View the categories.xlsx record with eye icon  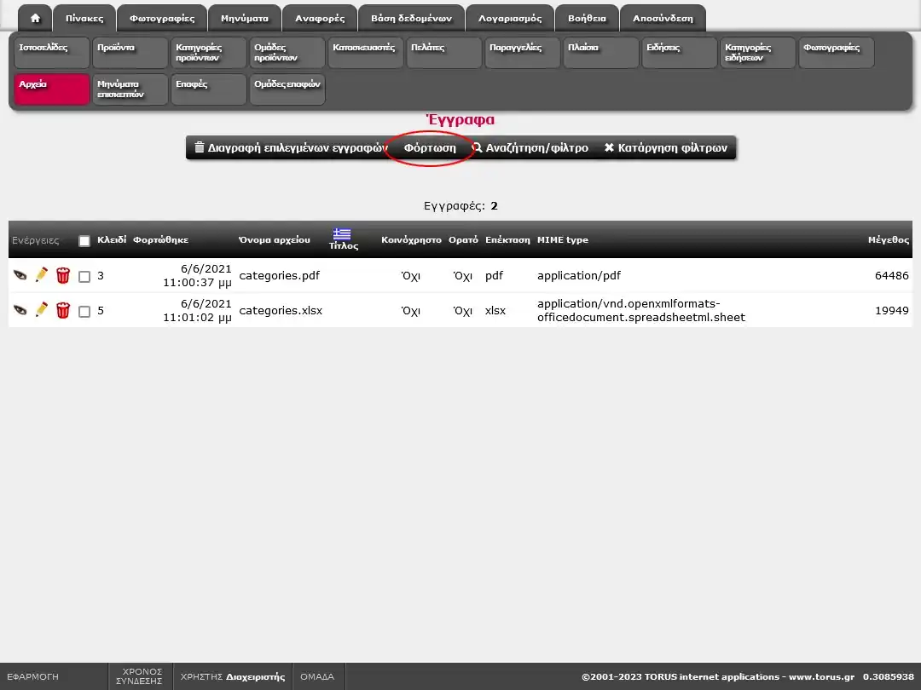click(x=20, y=310)
